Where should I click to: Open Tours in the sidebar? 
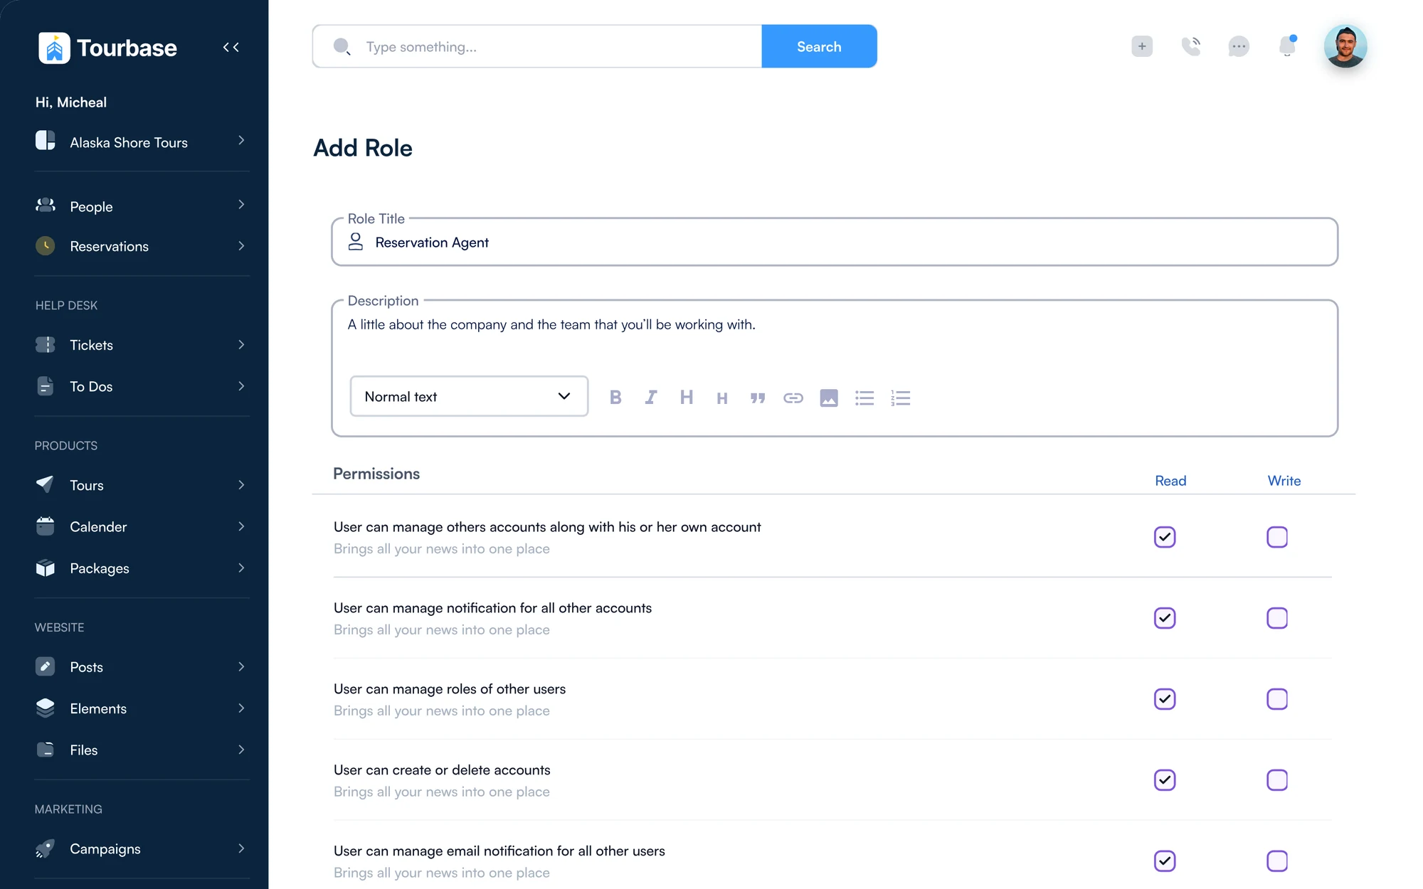[142, 485]
